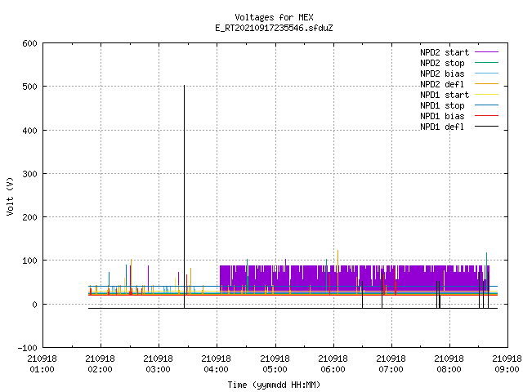
Task: Click the 'NPD1 stop' legend label
Action: pyautogui.click(x=442, y=105)
